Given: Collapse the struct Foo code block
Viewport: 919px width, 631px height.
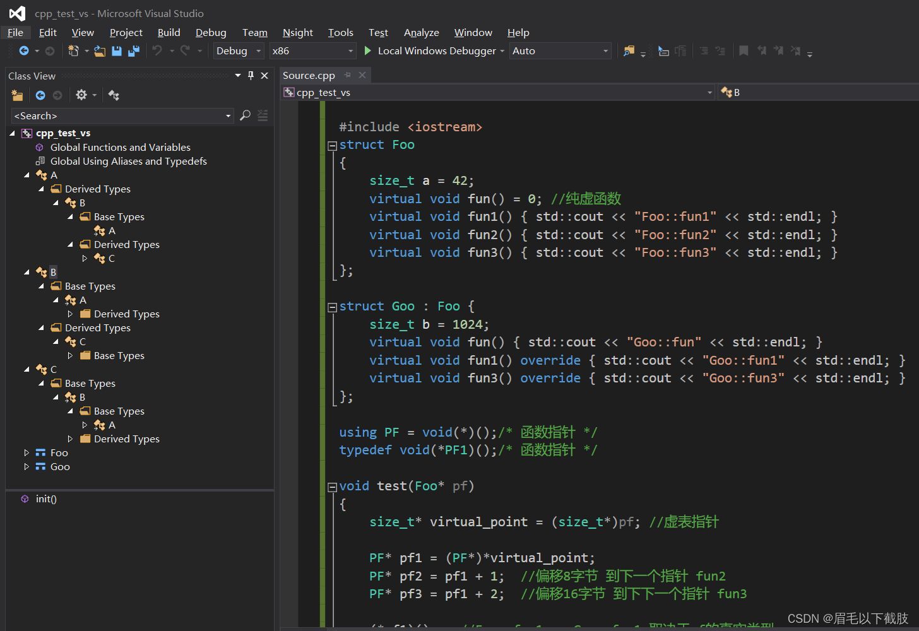Looking at the screenshot, I should pyautogui.click(x=332, y=146).
